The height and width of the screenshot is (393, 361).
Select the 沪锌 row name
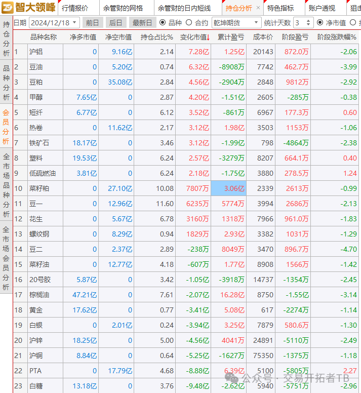[36, 340]
